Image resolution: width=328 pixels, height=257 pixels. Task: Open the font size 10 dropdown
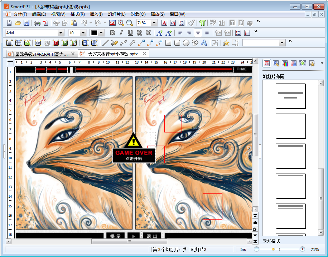pos(83,33)
